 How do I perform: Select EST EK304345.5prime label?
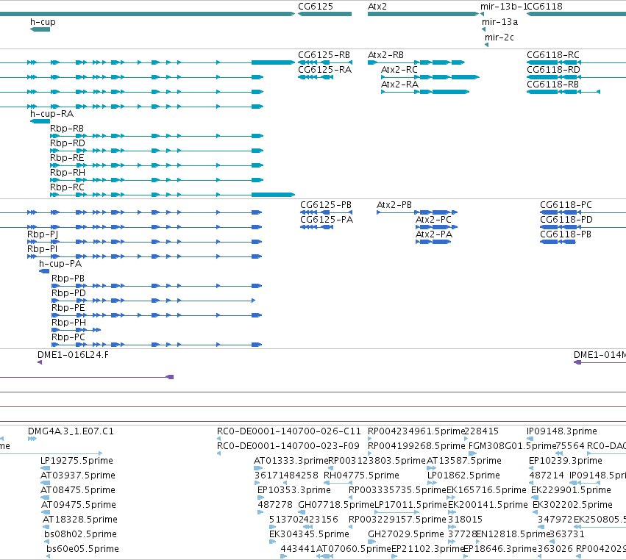[310, 534]
